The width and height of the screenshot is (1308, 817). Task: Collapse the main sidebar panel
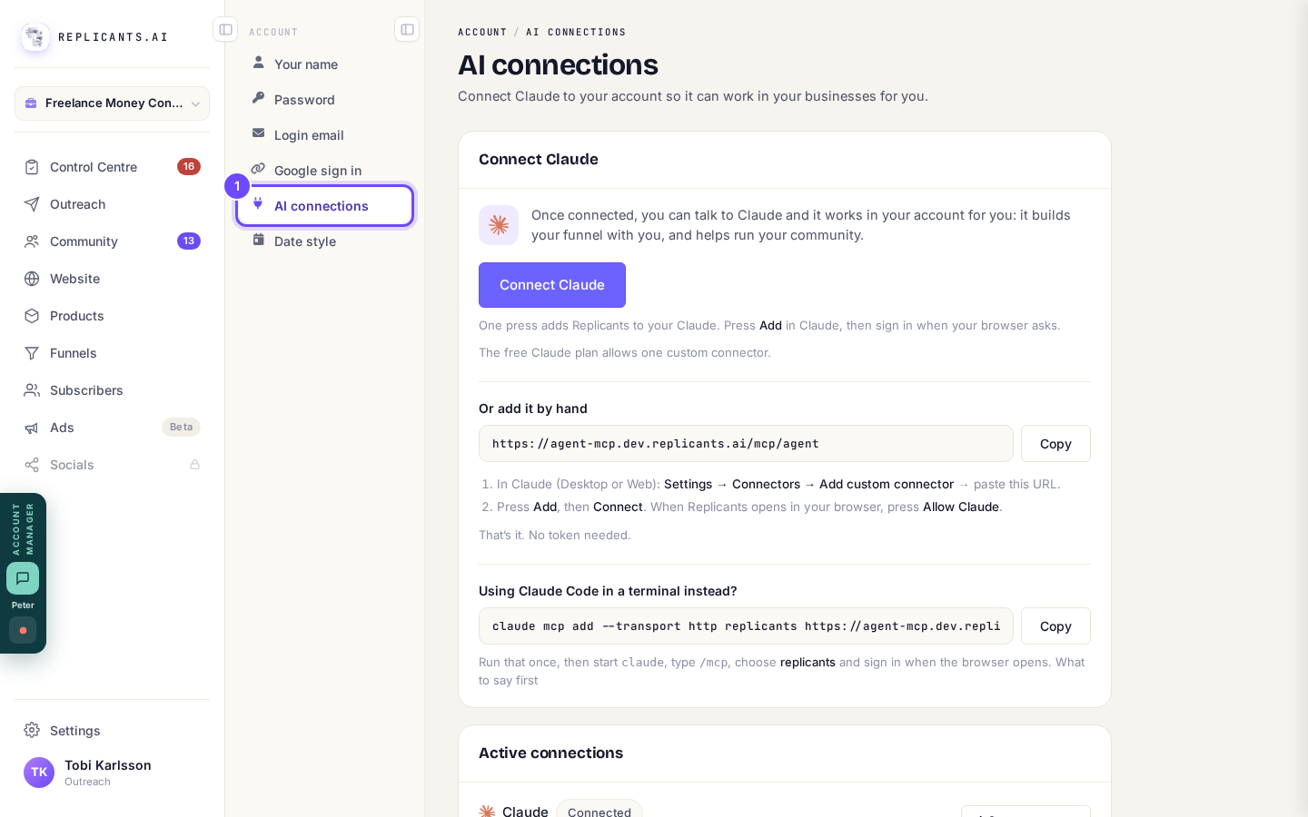(225, 29)
